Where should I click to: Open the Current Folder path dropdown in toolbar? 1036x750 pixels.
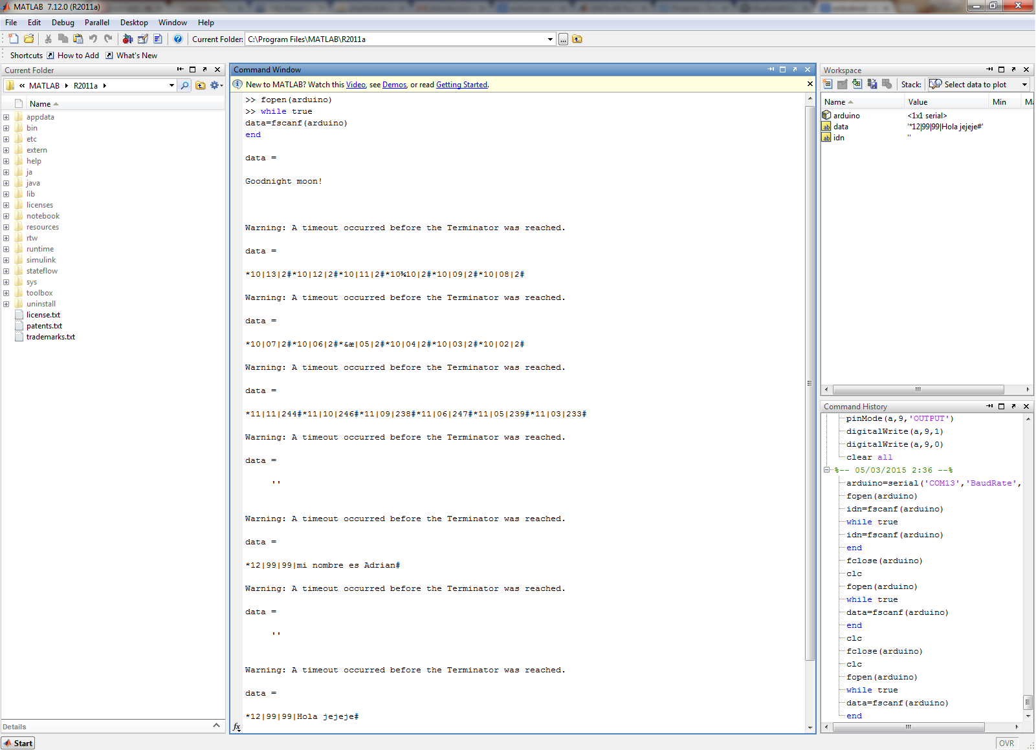point(550,39)
